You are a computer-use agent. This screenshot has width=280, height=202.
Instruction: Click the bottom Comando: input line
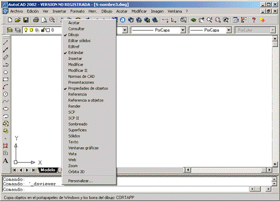click(125, 189)
